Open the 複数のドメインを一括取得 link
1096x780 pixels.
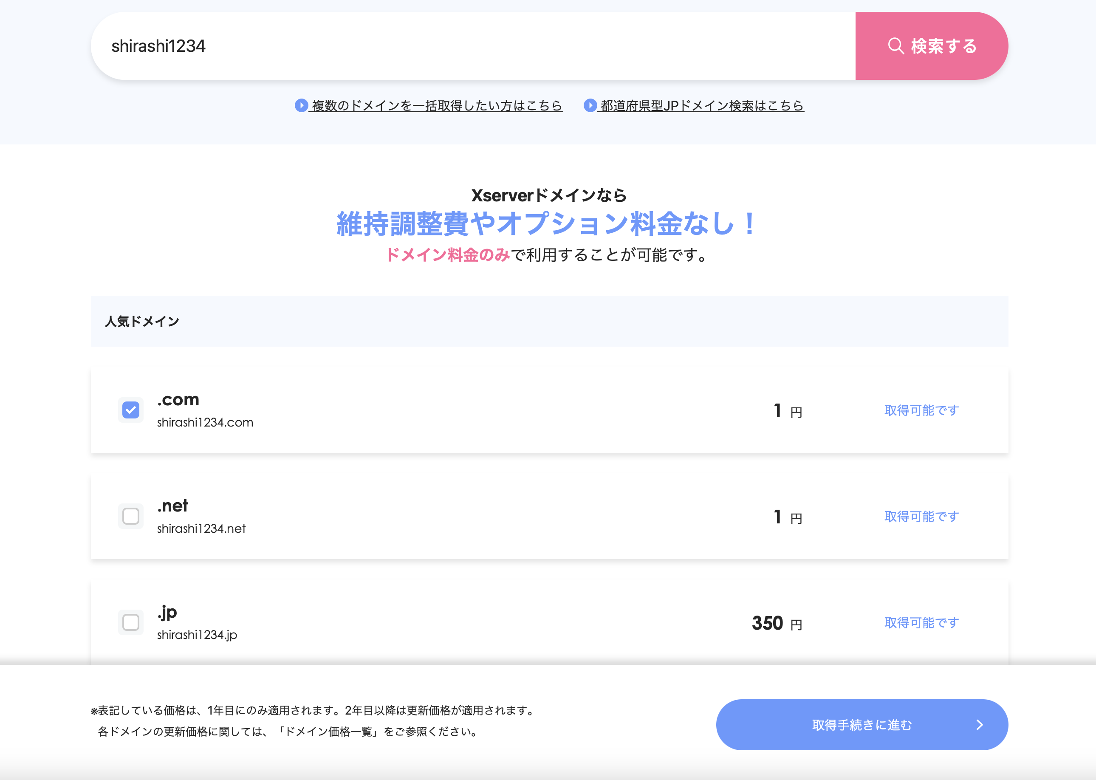pos(437,106)
